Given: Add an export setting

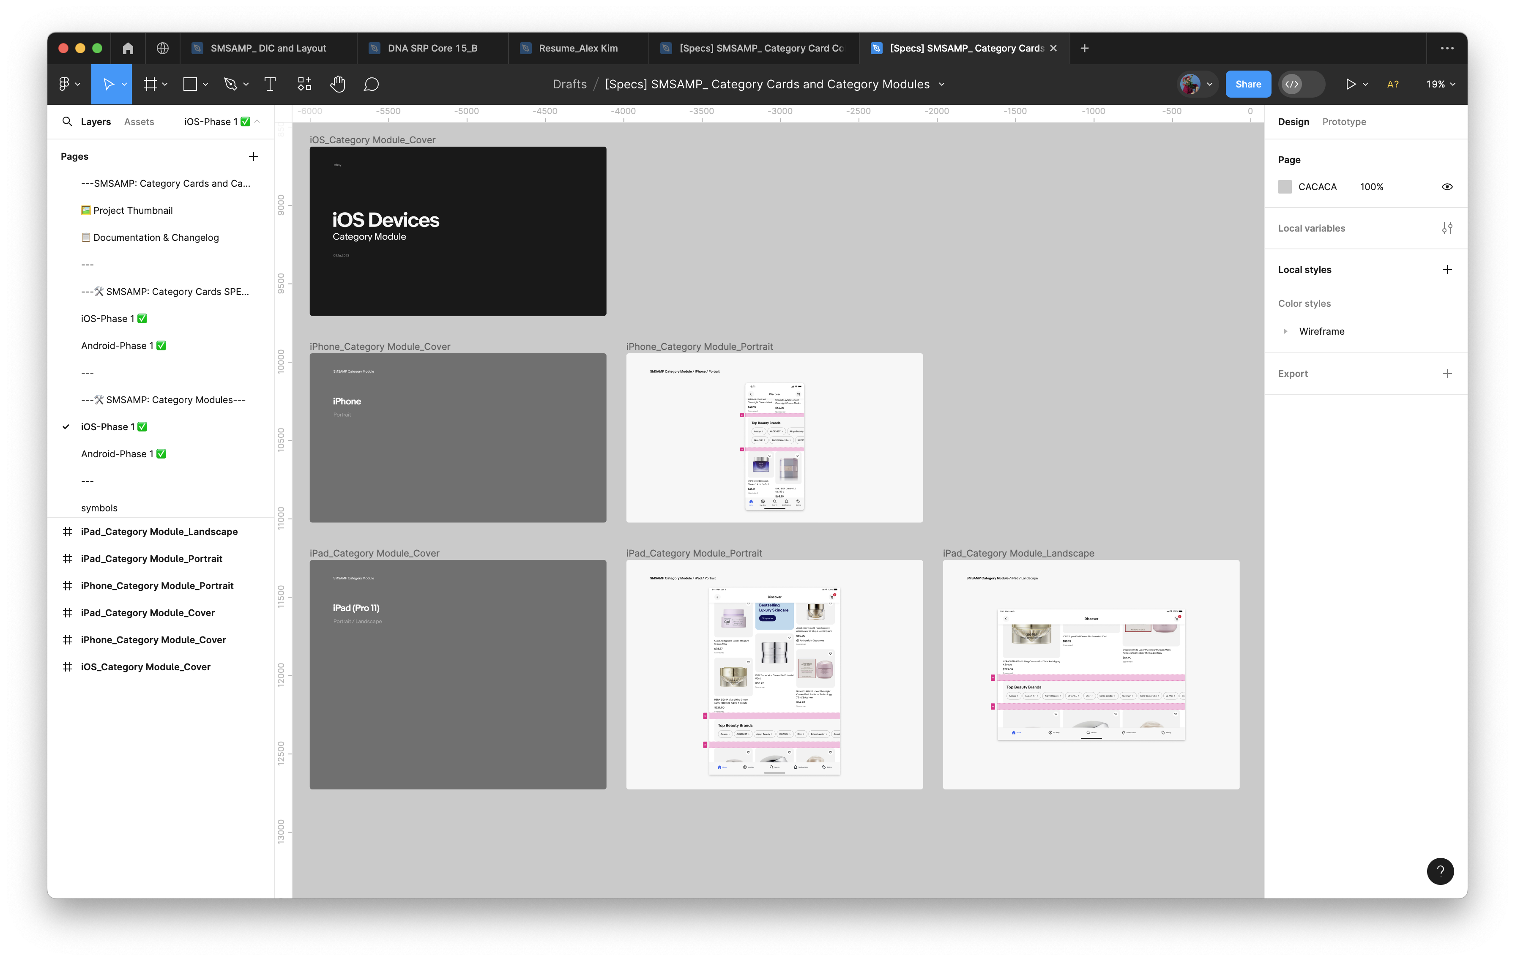Looking at the screenshot, I should tap(1447, 374).
